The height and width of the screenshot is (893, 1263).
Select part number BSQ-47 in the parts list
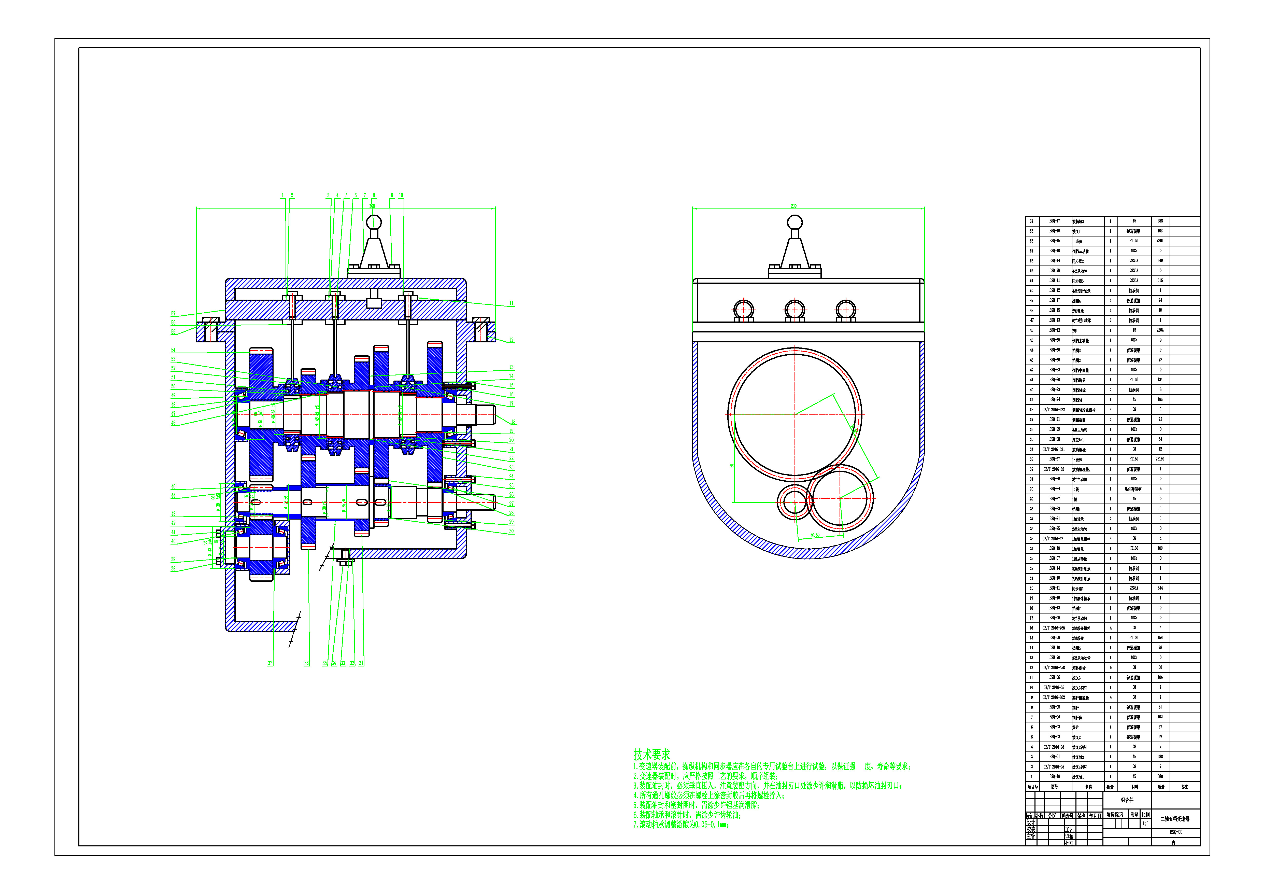point(1054,221)
